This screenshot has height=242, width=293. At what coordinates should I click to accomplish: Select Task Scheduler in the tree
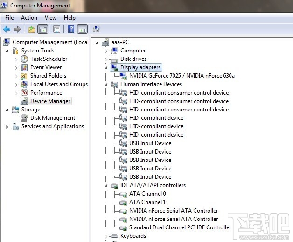click(49, 59)
